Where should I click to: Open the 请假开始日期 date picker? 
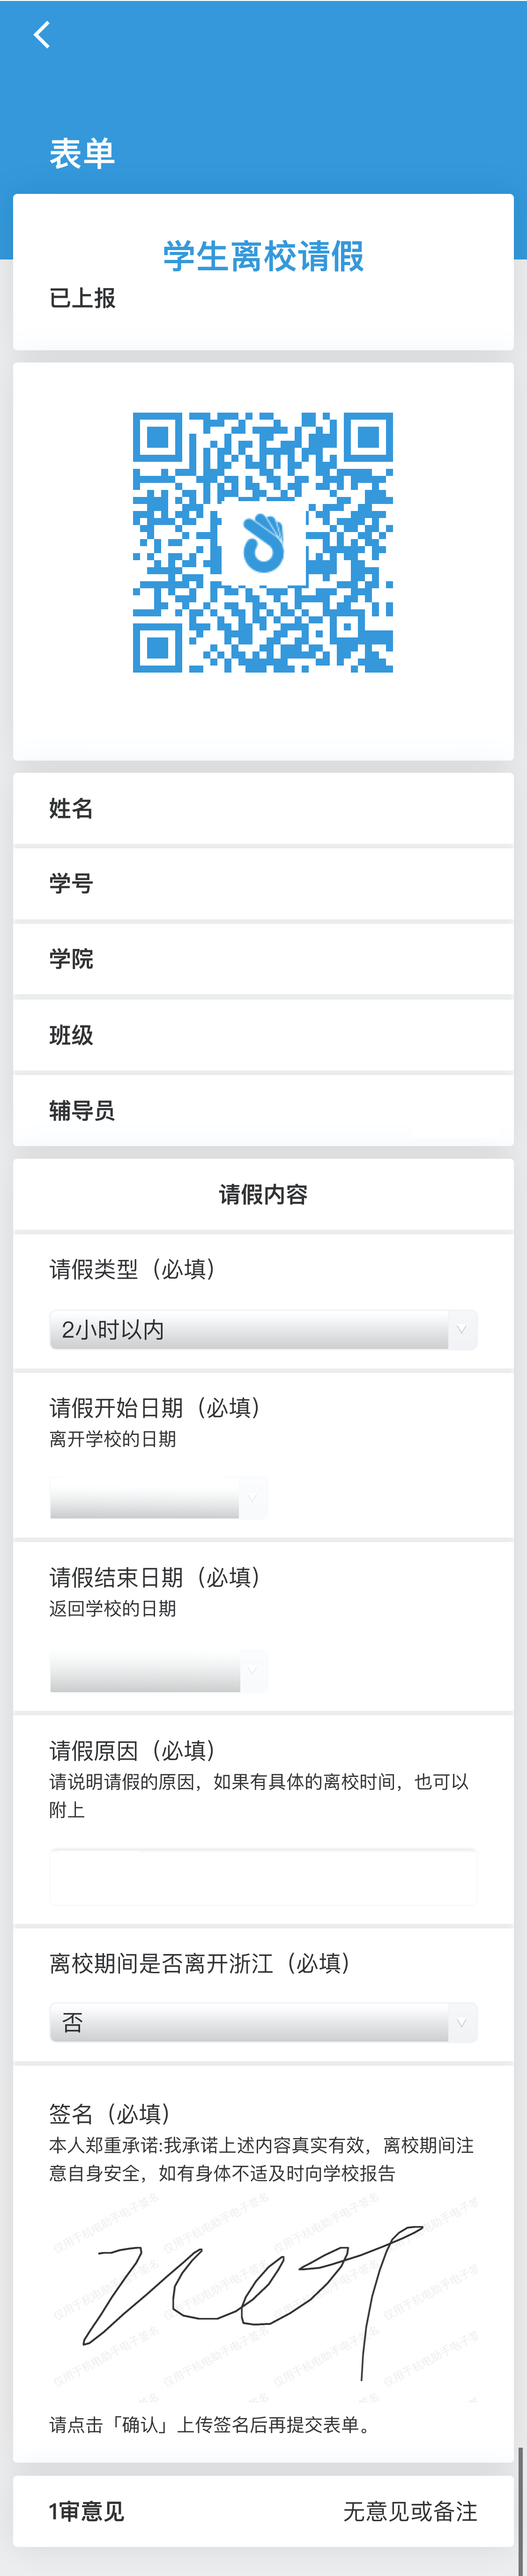click(158, 1498)
